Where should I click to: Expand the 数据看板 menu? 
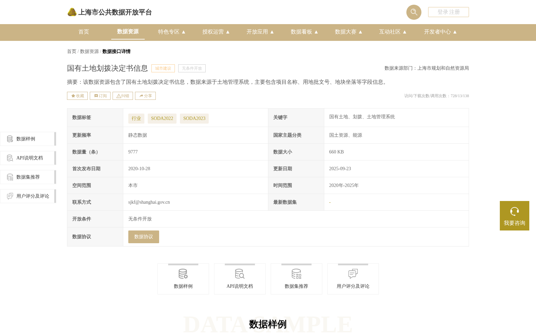click(x=305, y=32)
